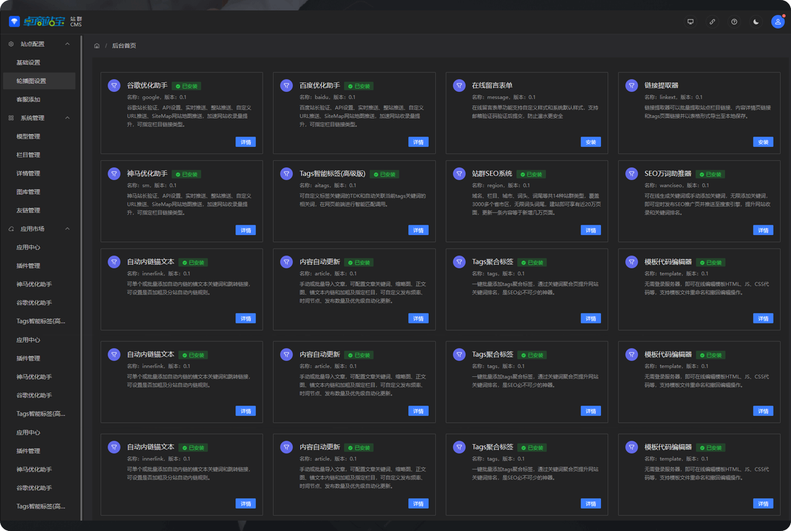Install the 链接提取器 plugin
The height and width of the screenshot is (531, 791).
pyautogui.click(x=762, y=142)
